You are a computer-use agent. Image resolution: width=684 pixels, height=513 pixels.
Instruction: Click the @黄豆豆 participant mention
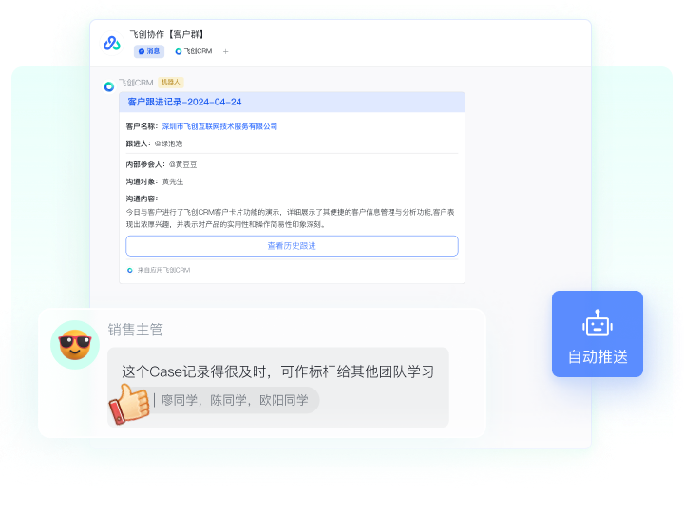pyautogui.click(x=182, y=164)
